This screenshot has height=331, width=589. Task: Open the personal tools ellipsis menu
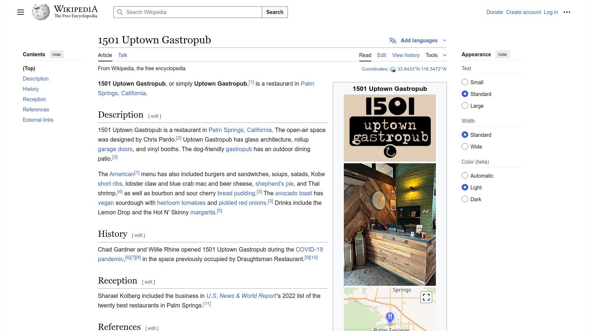567,12
